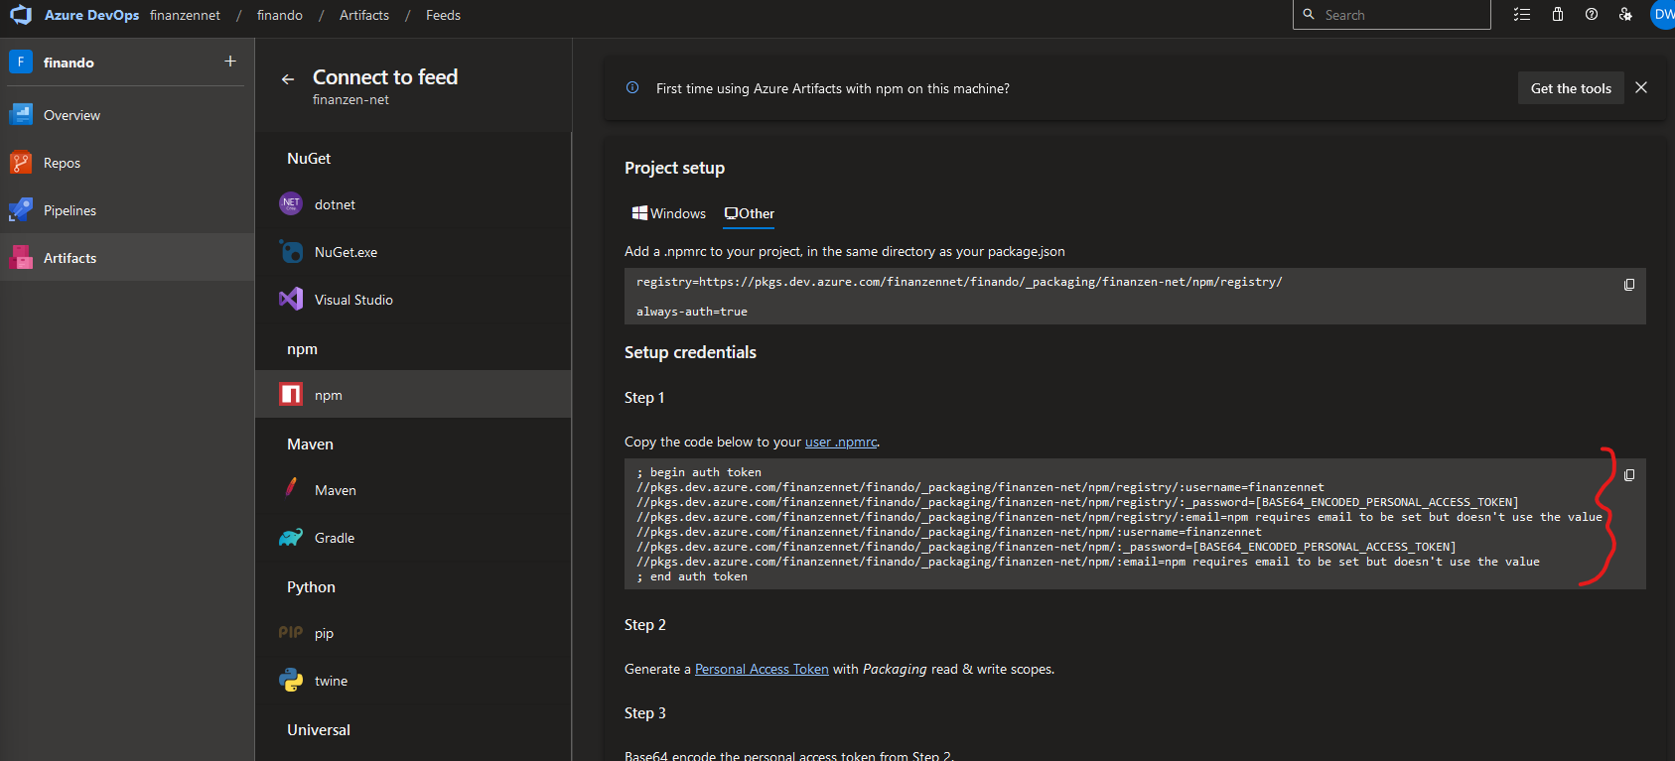Open the work items list icon in the header

1522,15
